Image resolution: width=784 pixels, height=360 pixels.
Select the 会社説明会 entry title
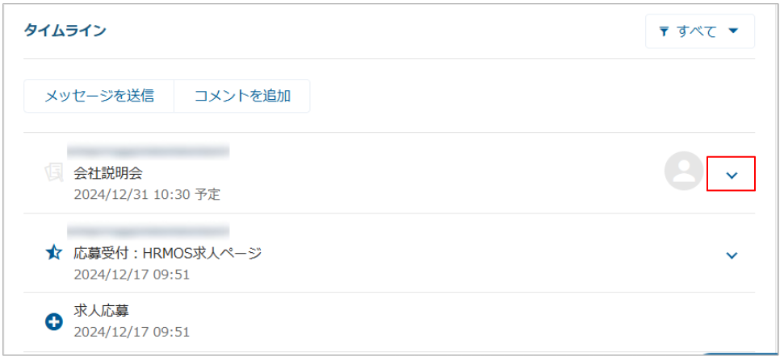[109, 172]
